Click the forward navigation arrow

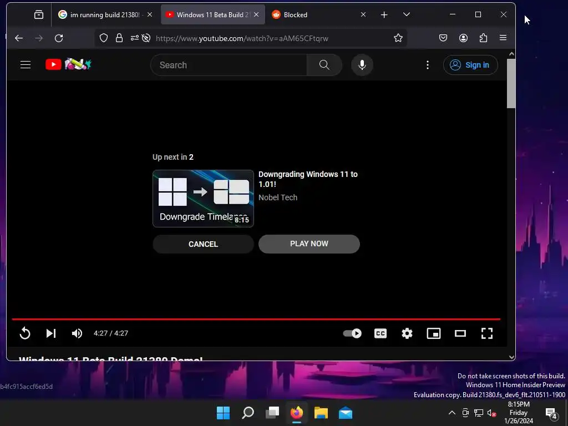[x=39, y=38]
